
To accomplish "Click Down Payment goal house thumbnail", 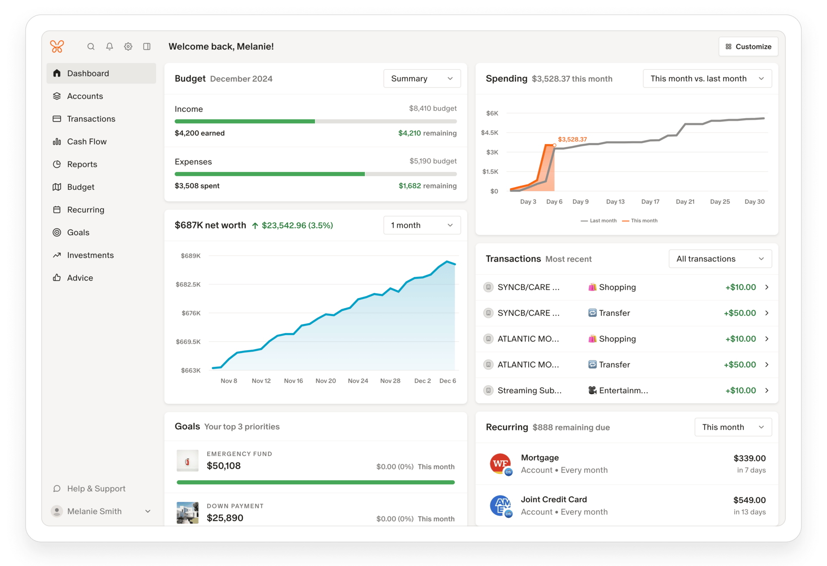I will 188,513.
